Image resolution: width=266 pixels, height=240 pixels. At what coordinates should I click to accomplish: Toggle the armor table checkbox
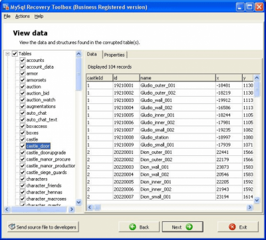23,73
